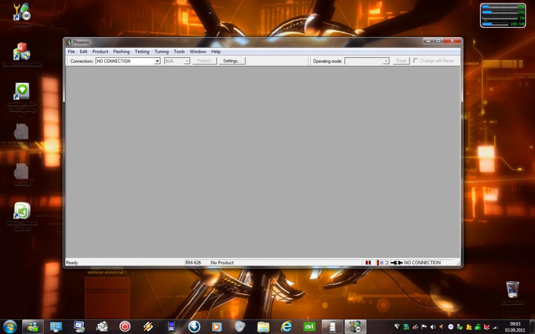Viewport: 535px width, 334px height.
Task: Click the red bars status bar indicator
Action: tap(368, 263)
